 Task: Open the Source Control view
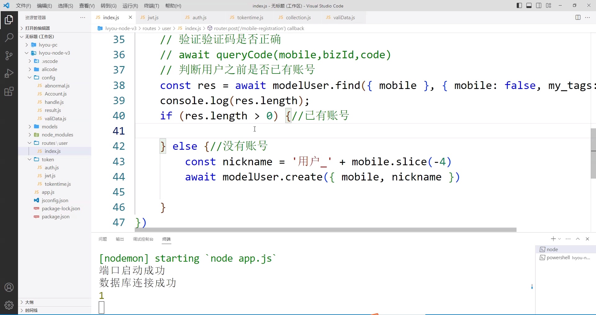point(9,55)
